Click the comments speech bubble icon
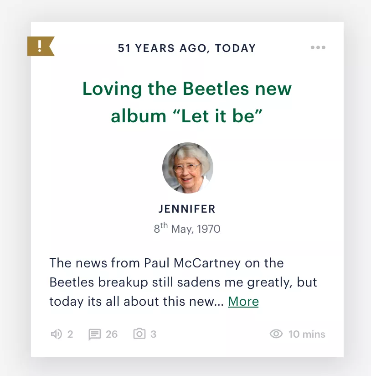The height and width of the screenshot is (376, 371). 95,334
